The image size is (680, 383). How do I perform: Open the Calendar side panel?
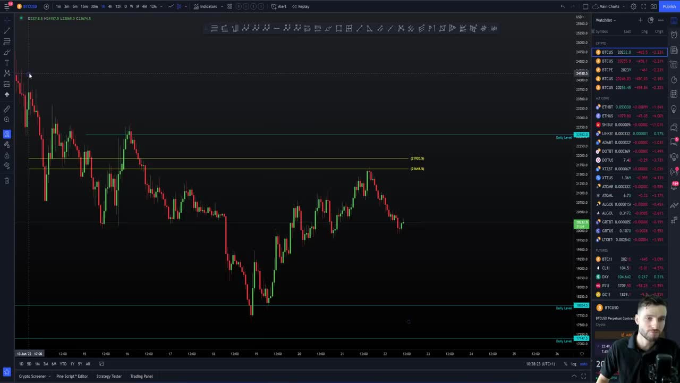pos(674,95)
